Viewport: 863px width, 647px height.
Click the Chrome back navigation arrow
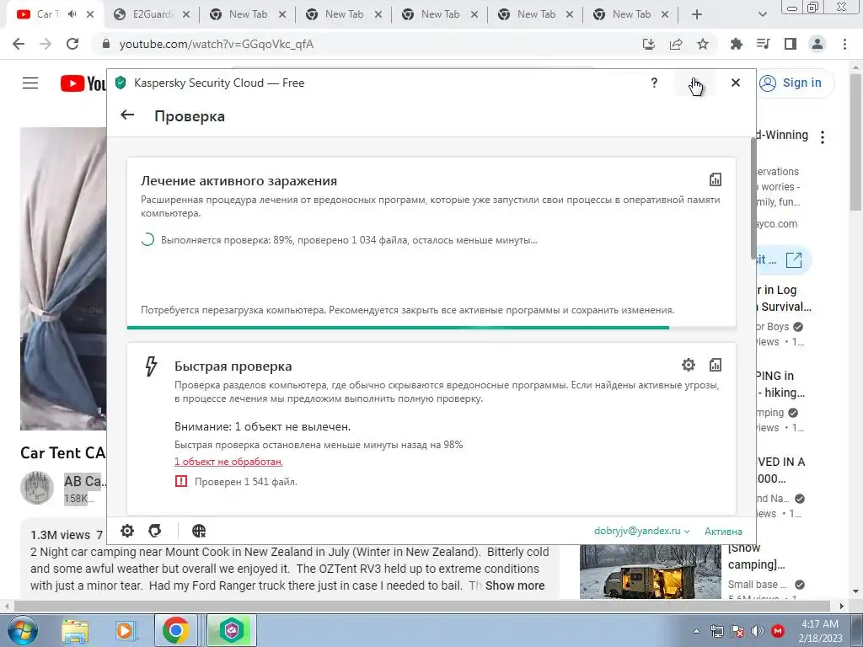tap(19, 44)
